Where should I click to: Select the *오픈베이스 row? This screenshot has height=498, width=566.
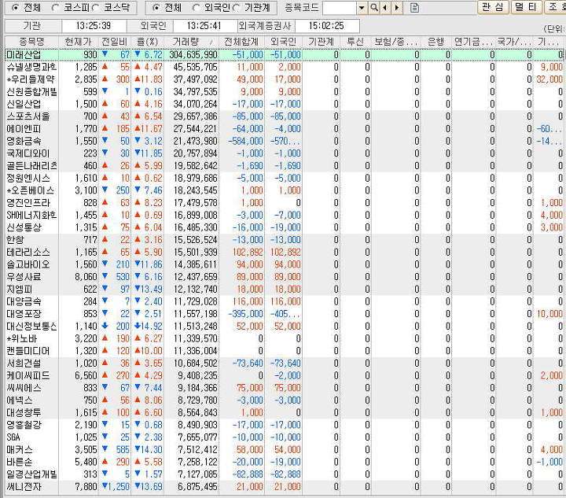click(284, 190)
